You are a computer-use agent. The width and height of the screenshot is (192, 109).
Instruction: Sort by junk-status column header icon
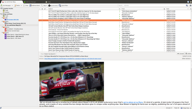coord(164,9)
